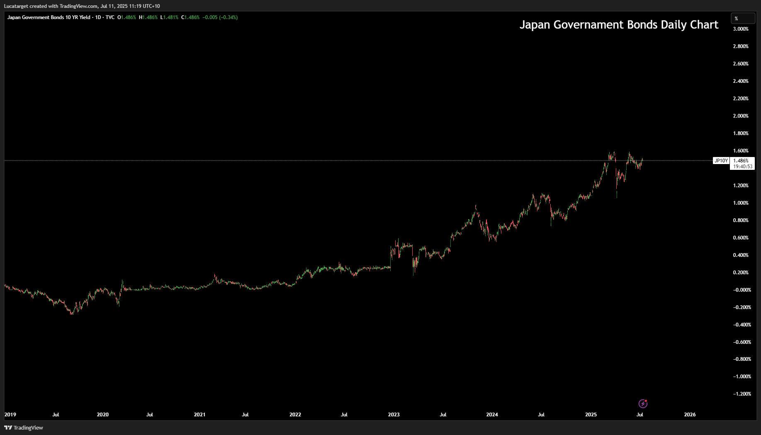Click the JP10Y symbol label tag
Screen dimensions: 761x435
[x=721, y=161]
